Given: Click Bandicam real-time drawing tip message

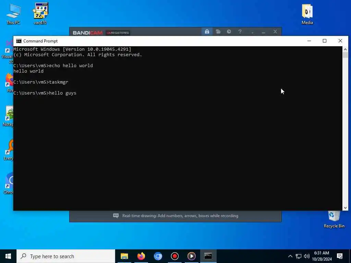Looking at the screenshot, I should click(180, 216).
